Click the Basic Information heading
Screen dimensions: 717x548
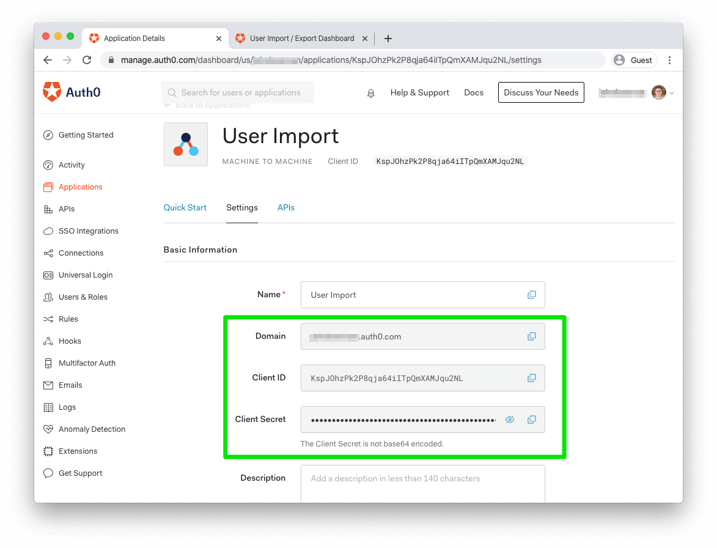pos(200,250)
